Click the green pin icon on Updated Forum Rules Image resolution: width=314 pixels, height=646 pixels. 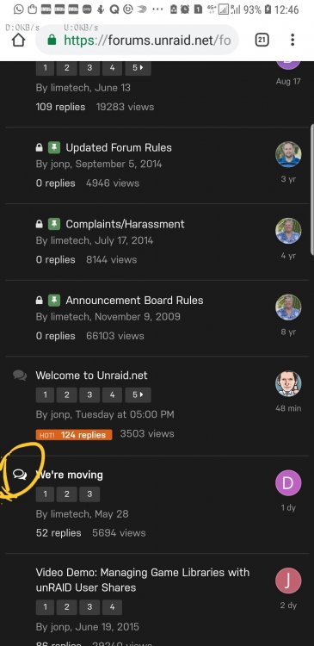click(54, 147)
